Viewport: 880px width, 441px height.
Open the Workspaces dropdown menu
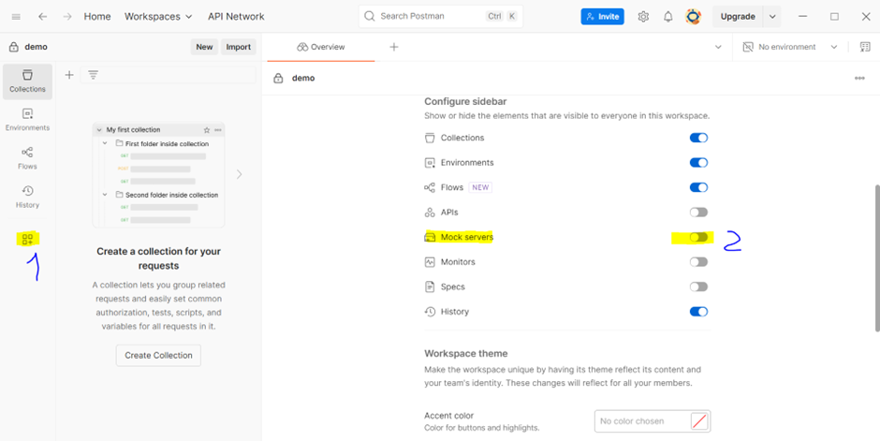tap(158, 17)
